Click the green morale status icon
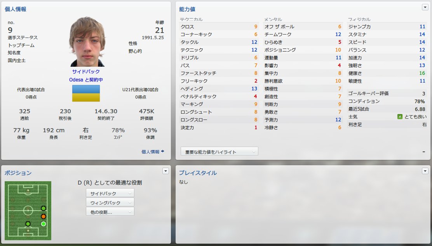Screen dimensions: 432x246 click(x=400, y=117)
